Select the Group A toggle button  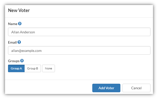click(16, 68)
